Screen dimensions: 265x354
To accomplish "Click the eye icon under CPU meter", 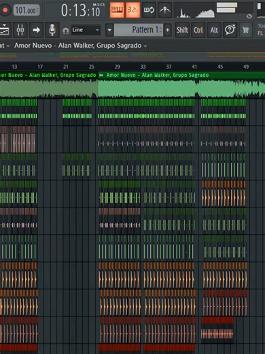I will coord(249,16).
